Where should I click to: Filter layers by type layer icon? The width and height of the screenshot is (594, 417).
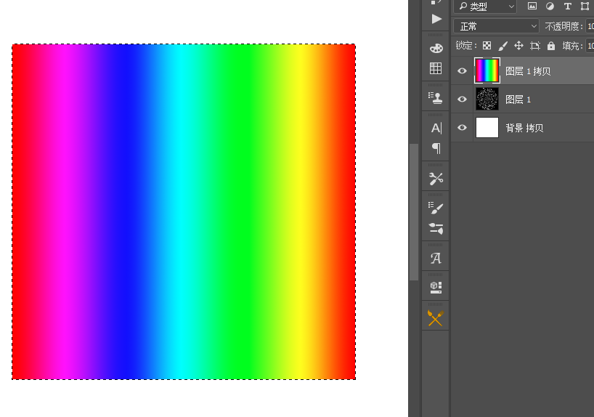(x=567, y=6)
